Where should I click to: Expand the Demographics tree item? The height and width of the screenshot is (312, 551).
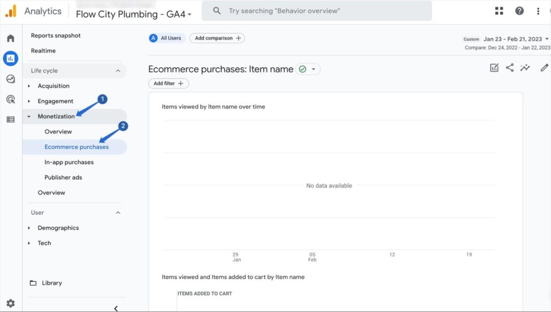point(29,228)
